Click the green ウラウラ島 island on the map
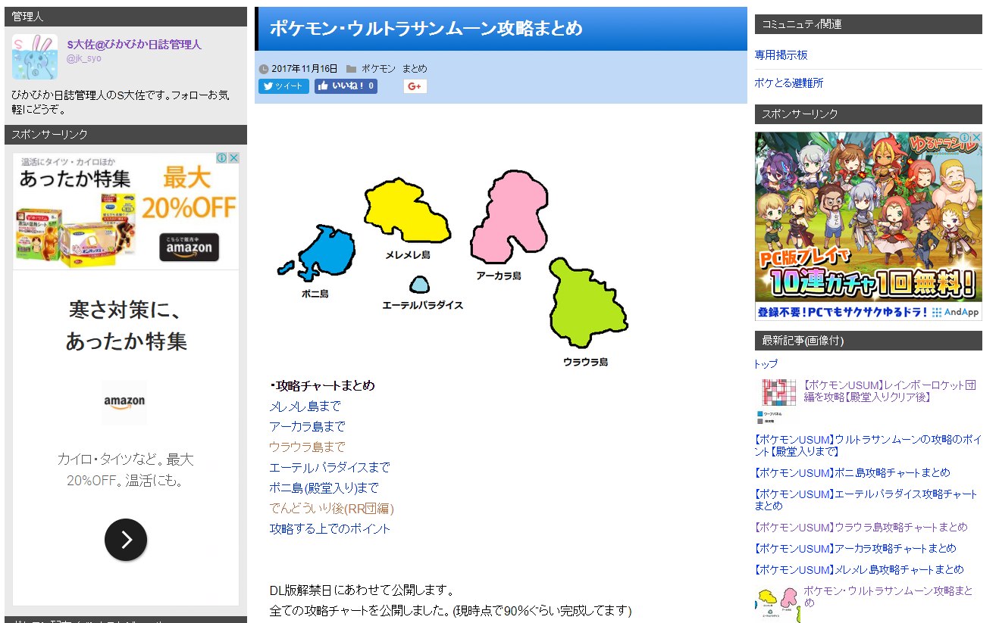The image size is (999, 623). click(x=588, y=304)
